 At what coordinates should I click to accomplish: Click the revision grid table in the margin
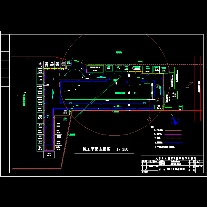click(5, 60)
